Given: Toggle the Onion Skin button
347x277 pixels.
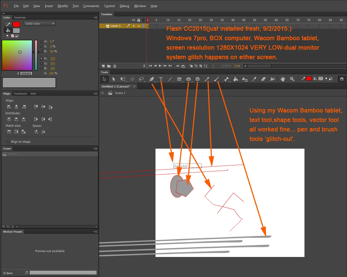Looking at the screenshot, I should (x=191, y=66).
